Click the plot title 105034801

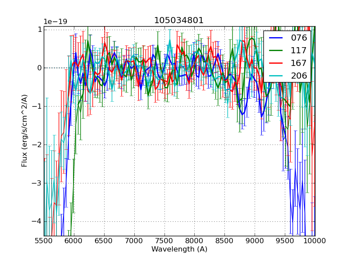tap(179, 21)
